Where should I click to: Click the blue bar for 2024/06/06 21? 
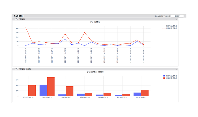43,90
